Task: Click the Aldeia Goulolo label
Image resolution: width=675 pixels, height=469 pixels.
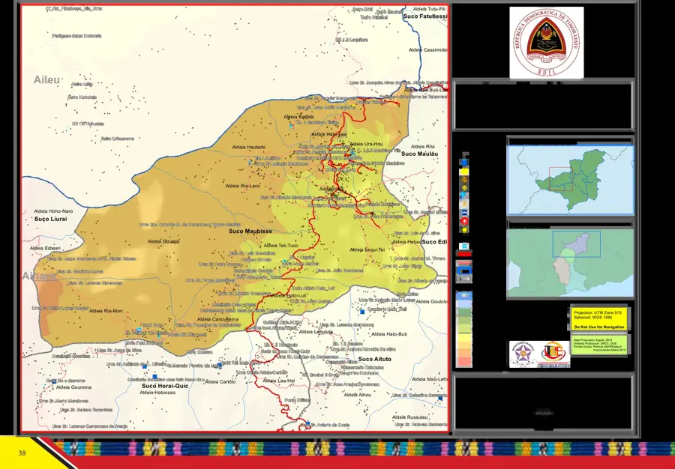Action: [431, 302]
